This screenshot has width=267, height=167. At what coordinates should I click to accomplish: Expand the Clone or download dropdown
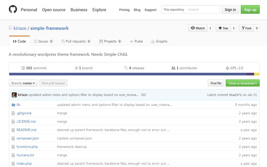pyautogui.click(x=242, y=83)
